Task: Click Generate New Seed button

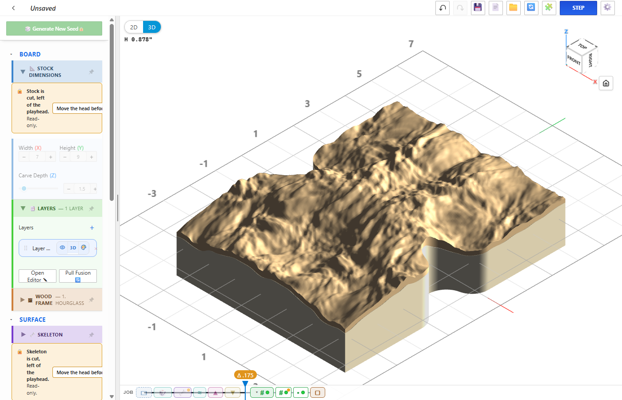Action: tap(54, 28)
